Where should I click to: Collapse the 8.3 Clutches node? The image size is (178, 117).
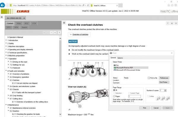[8, 80]
